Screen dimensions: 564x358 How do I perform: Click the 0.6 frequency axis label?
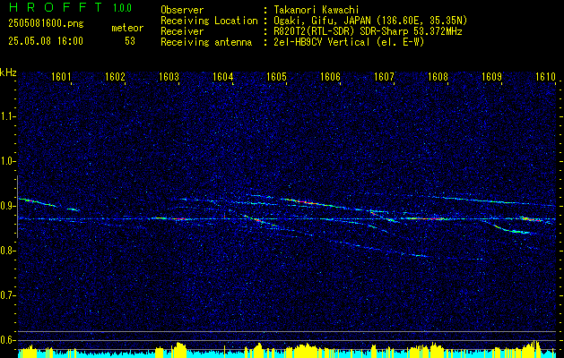click(x=7, y=340)
